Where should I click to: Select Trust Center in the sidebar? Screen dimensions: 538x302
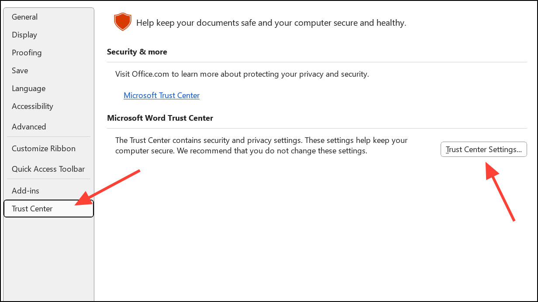pos(32,208)
